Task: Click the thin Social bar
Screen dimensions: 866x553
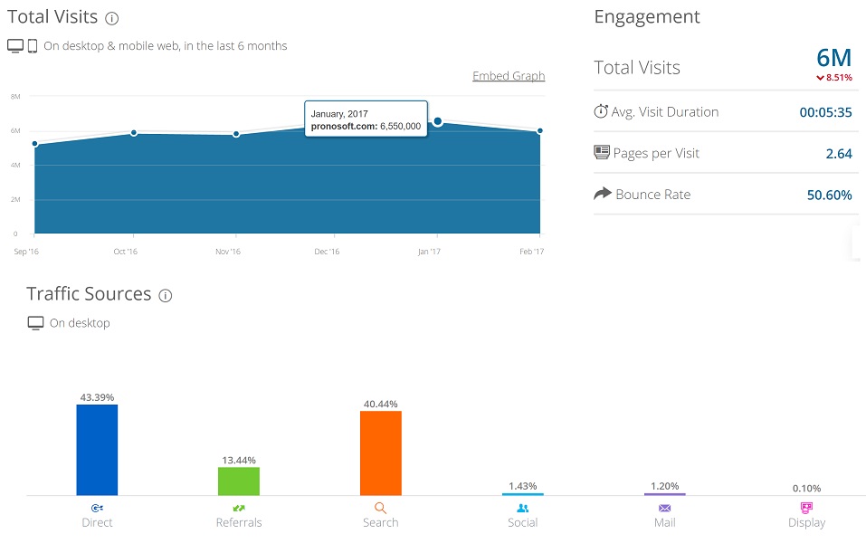Action: click(x=522, y=494)
